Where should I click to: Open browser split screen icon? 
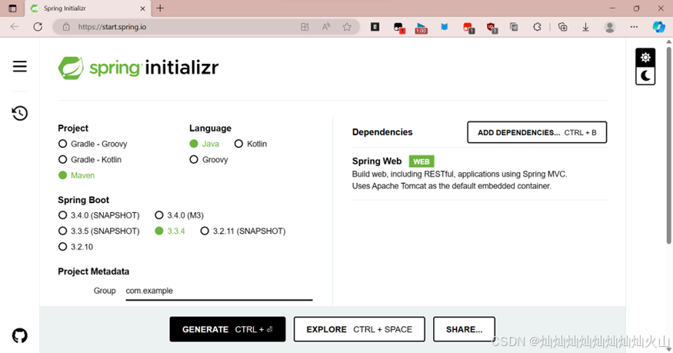click(x=305, y=27)
